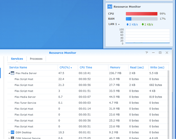Click the DSM Desktop service icon
The width and height of the screenshot is (176, 139).
point(12,132)
